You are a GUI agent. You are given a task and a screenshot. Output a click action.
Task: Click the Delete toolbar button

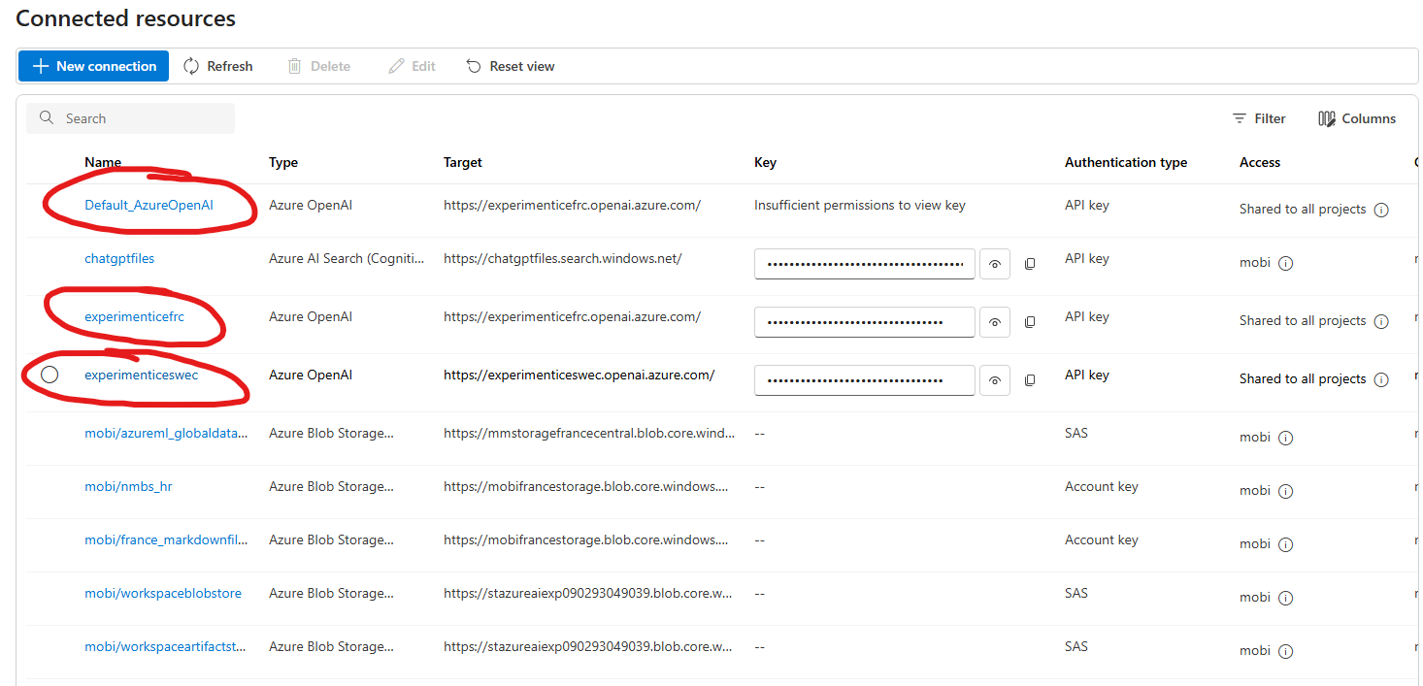319,66
